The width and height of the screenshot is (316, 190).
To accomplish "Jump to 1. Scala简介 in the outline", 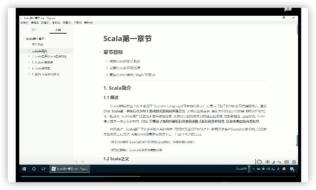I will pyautogui.click(x=39, y=50).
